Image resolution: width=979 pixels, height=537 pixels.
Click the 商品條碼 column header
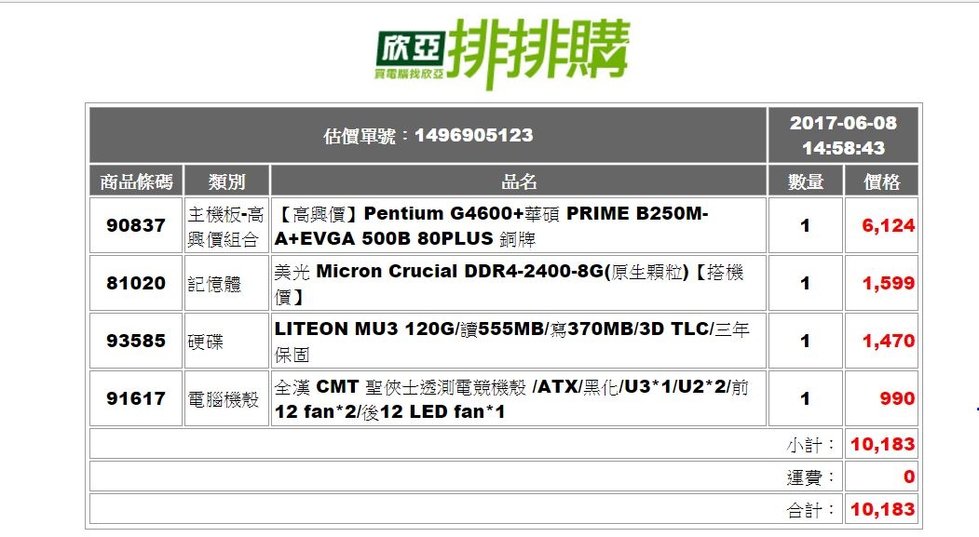[136, 181]
